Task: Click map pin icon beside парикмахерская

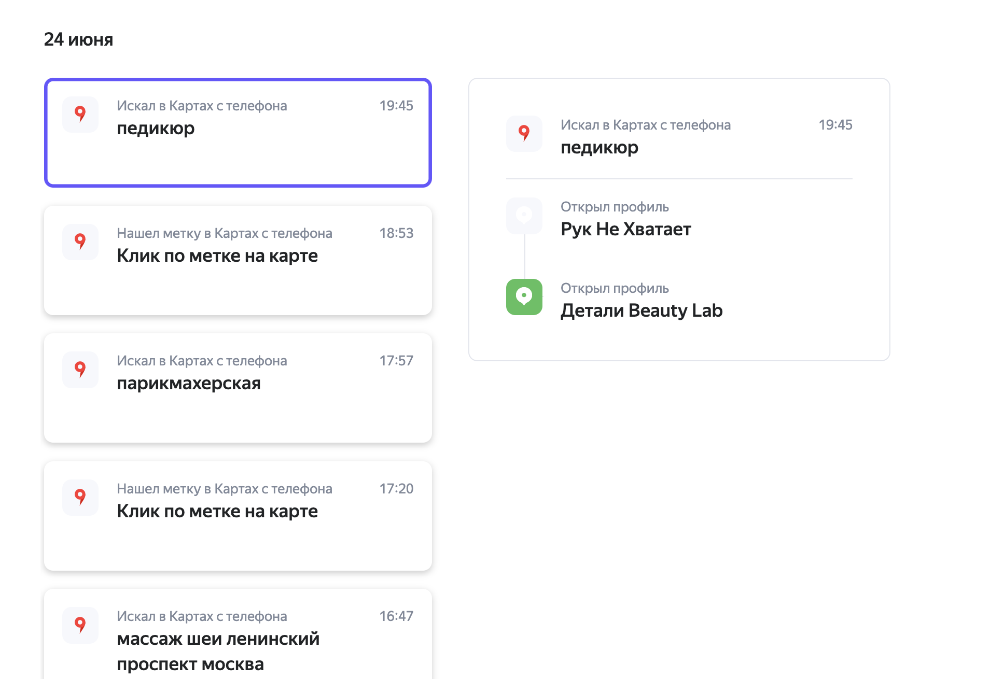Action: point(80,369)
